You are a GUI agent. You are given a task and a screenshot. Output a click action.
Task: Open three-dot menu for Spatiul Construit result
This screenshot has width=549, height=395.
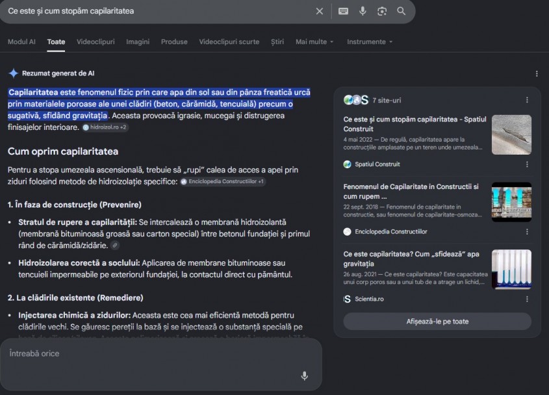527,164
